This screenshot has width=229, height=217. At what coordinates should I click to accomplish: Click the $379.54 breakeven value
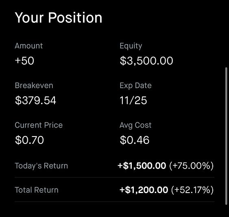tap(35, 100)
